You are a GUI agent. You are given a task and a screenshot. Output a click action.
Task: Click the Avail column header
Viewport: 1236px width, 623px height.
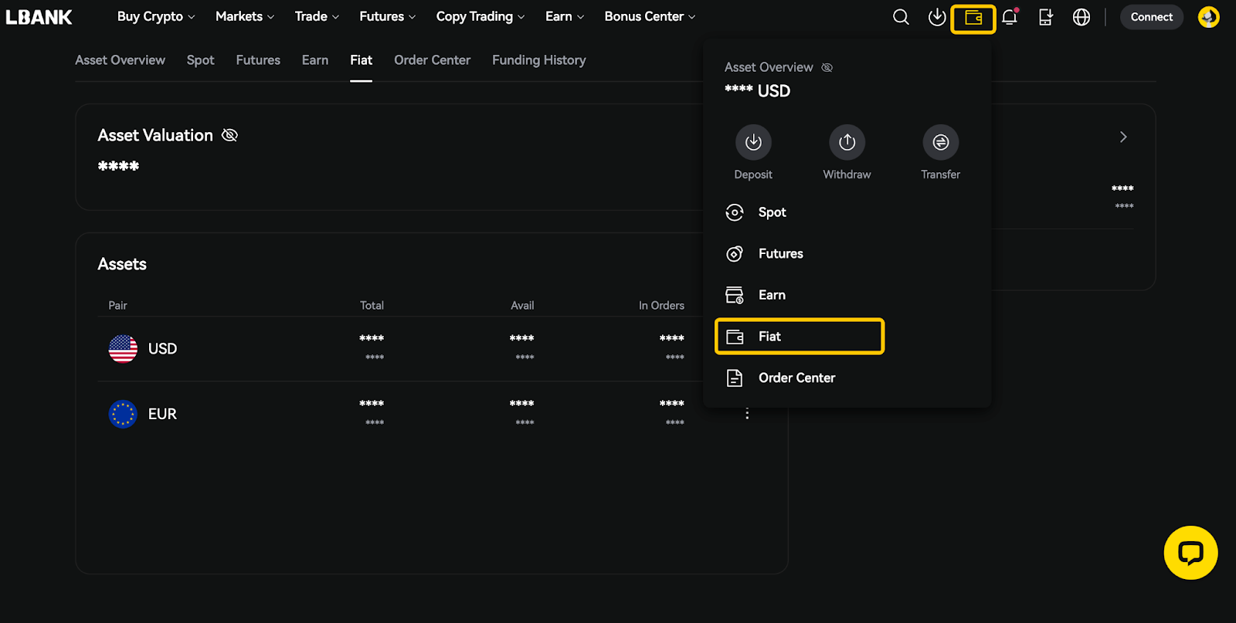pyautogui.click(x=522, y=306)
